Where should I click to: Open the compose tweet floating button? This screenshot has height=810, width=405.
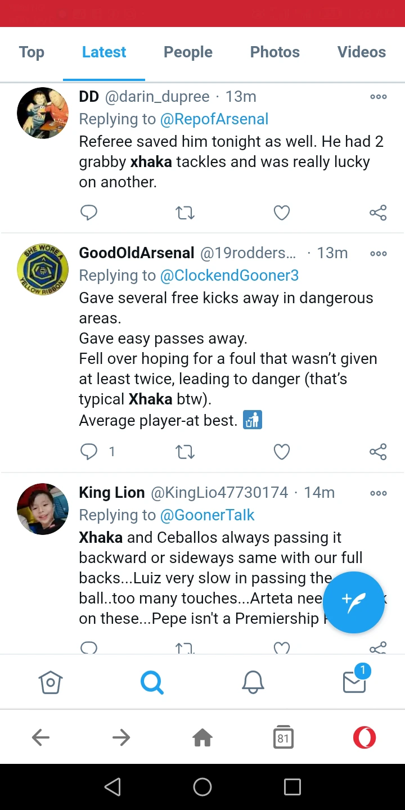(x=353, y=602)
